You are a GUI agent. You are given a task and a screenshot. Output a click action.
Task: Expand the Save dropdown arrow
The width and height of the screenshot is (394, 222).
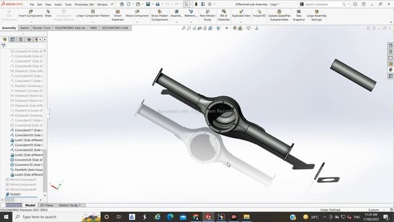pos(153,4)
